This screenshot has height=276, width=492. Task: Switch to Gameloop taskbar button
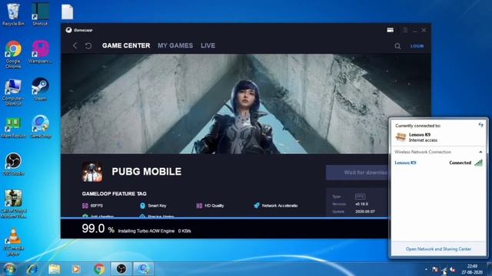coord(144,269)
